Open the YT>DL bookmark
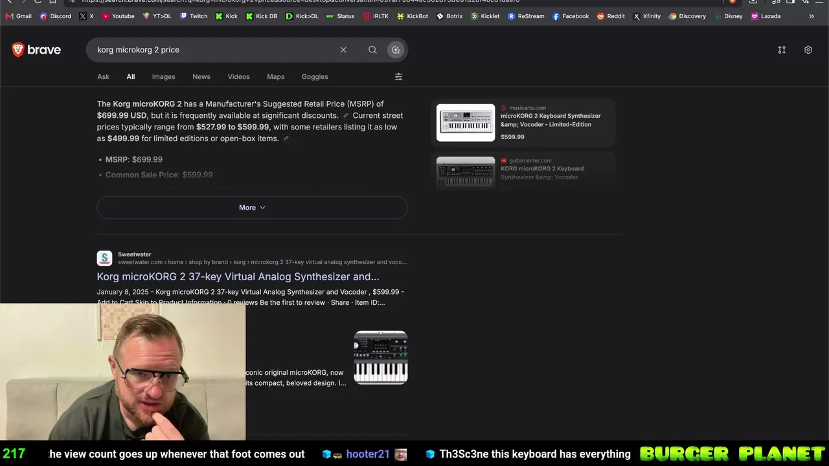This screenshot has height=466, width=829. [157, 16]
